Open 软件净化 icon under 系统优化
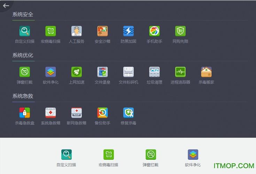256x174 pixels. [51, 72]
